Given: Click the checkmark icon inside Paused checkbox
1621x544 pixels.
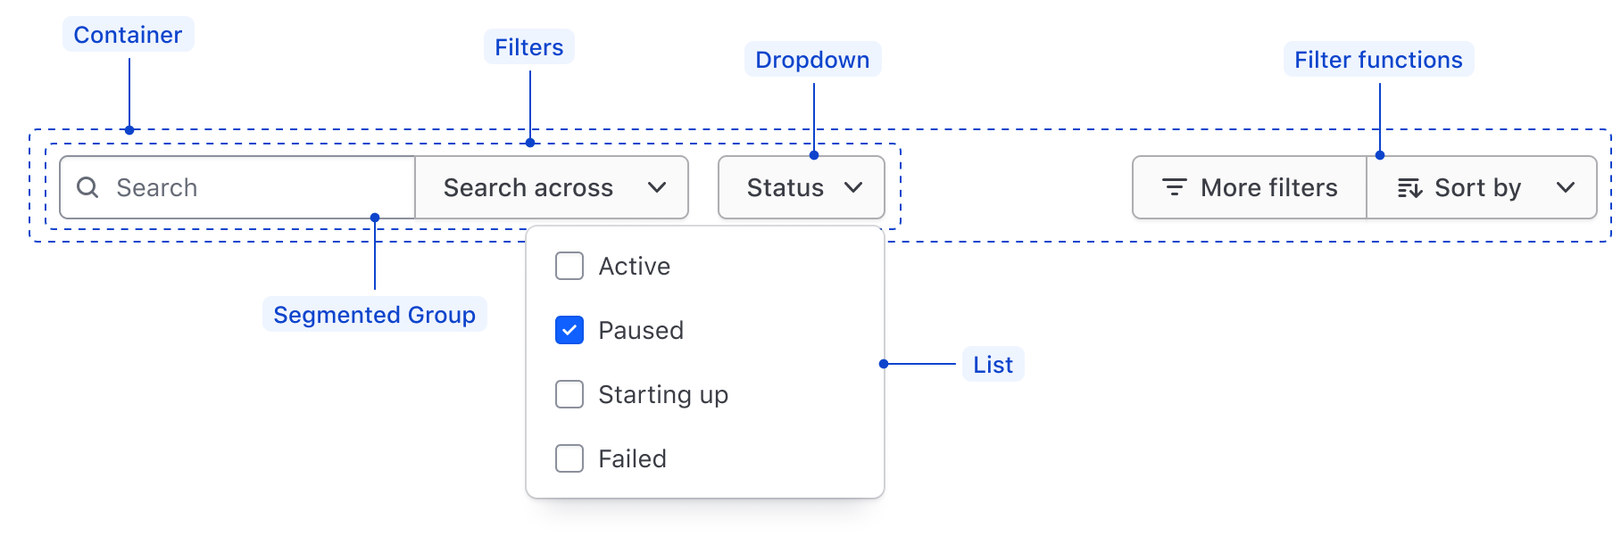Looking at the screenshot, I should (569, 330).
